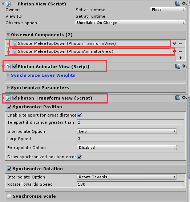Open help for Photon View script
Image resolution: width=190 pixels, height=202 pixels.
tap(178, 4)
